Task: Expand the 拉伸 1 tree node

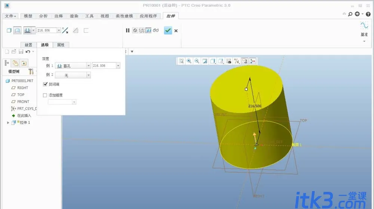Action: coord(8,123)
